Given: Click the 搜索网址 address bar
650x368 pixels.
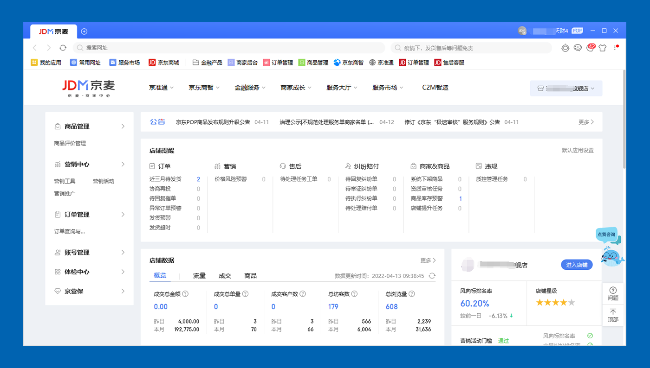Looking at the screenshot, I should point(229,48).
